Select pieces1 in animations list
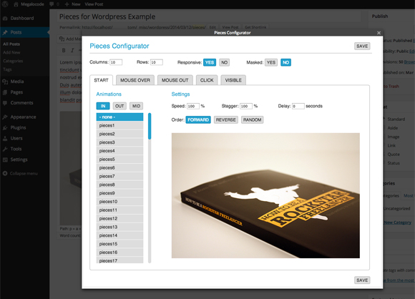Screen dimensions: 415x299 119,125
